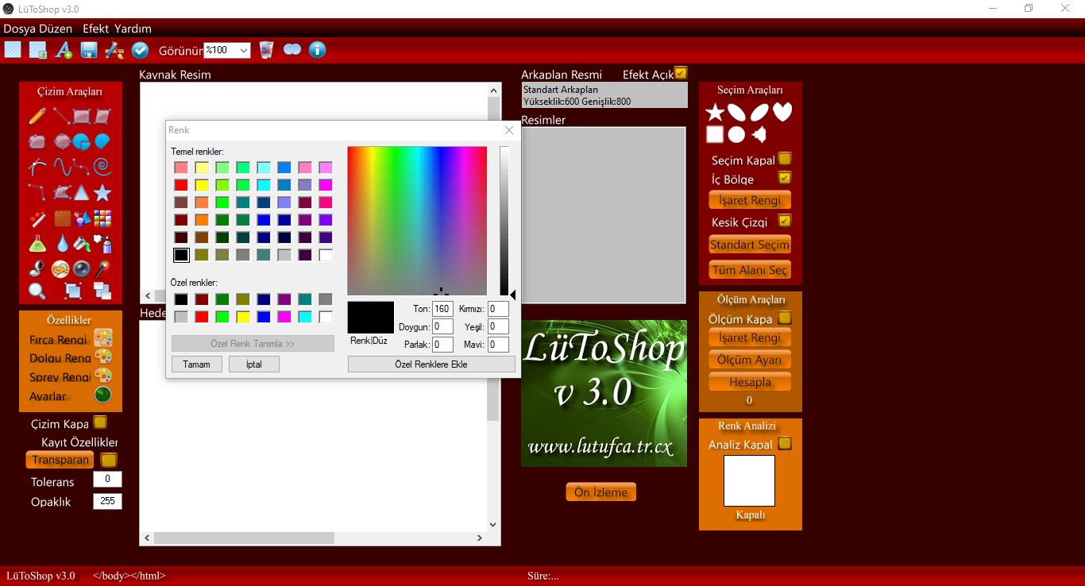Open the blue Info toolbar icon

coord(317,50)
